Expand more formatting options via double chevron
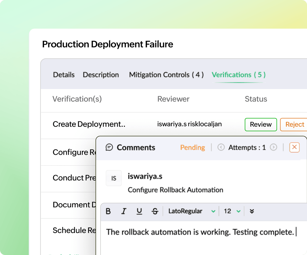This screenshot has height=255, width=307. pyautogui.click(x=252, y=211)
